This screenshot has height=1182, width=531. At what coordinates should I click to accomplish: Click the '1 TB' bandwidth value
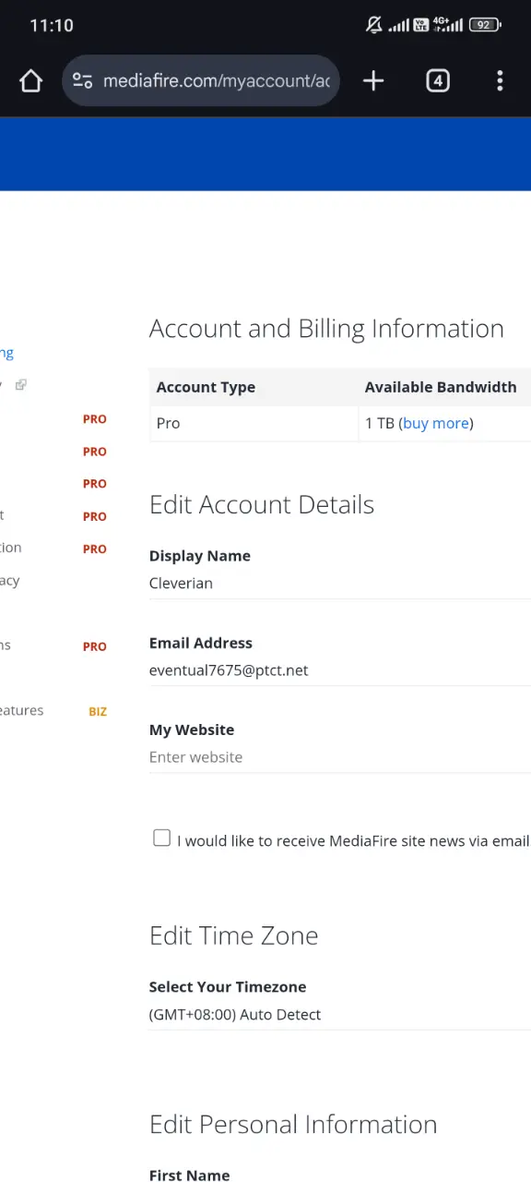[x=380, y=423]
